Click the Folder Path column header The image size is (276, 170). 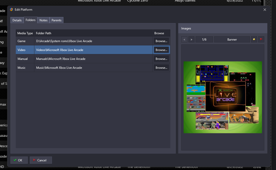[x=93, y=33]
